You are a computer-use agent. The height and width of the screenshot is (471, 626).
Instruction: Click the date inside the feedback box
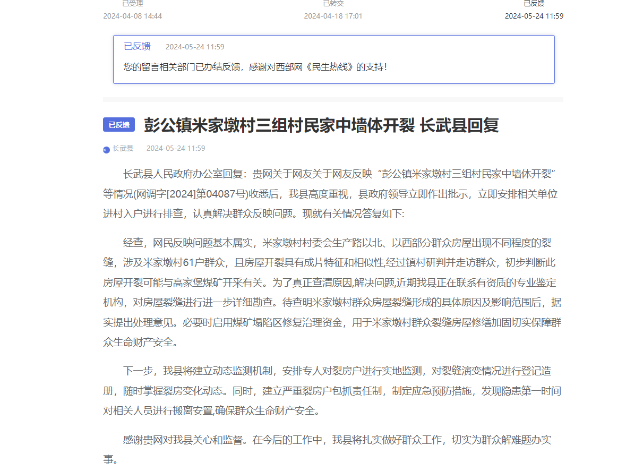[x=195, y=47]
